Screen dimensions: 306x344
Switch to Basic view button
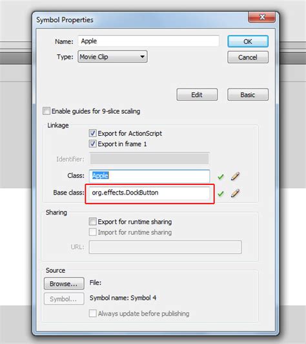click(x=248, y=95)
